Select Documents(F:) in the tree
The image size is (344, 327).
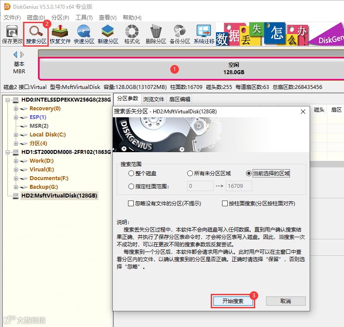coord(49,178)
